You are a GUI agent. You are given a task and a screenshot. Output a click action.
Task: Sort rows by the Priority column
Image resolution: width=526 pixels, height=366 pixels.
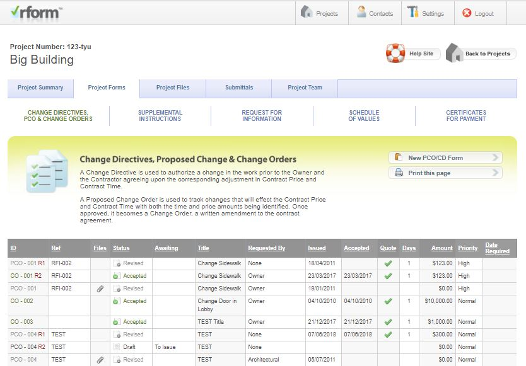467,248
